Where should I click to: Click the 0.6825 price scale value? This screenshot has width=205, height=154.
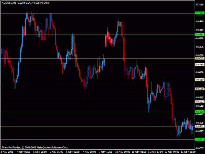pos(200,47)
